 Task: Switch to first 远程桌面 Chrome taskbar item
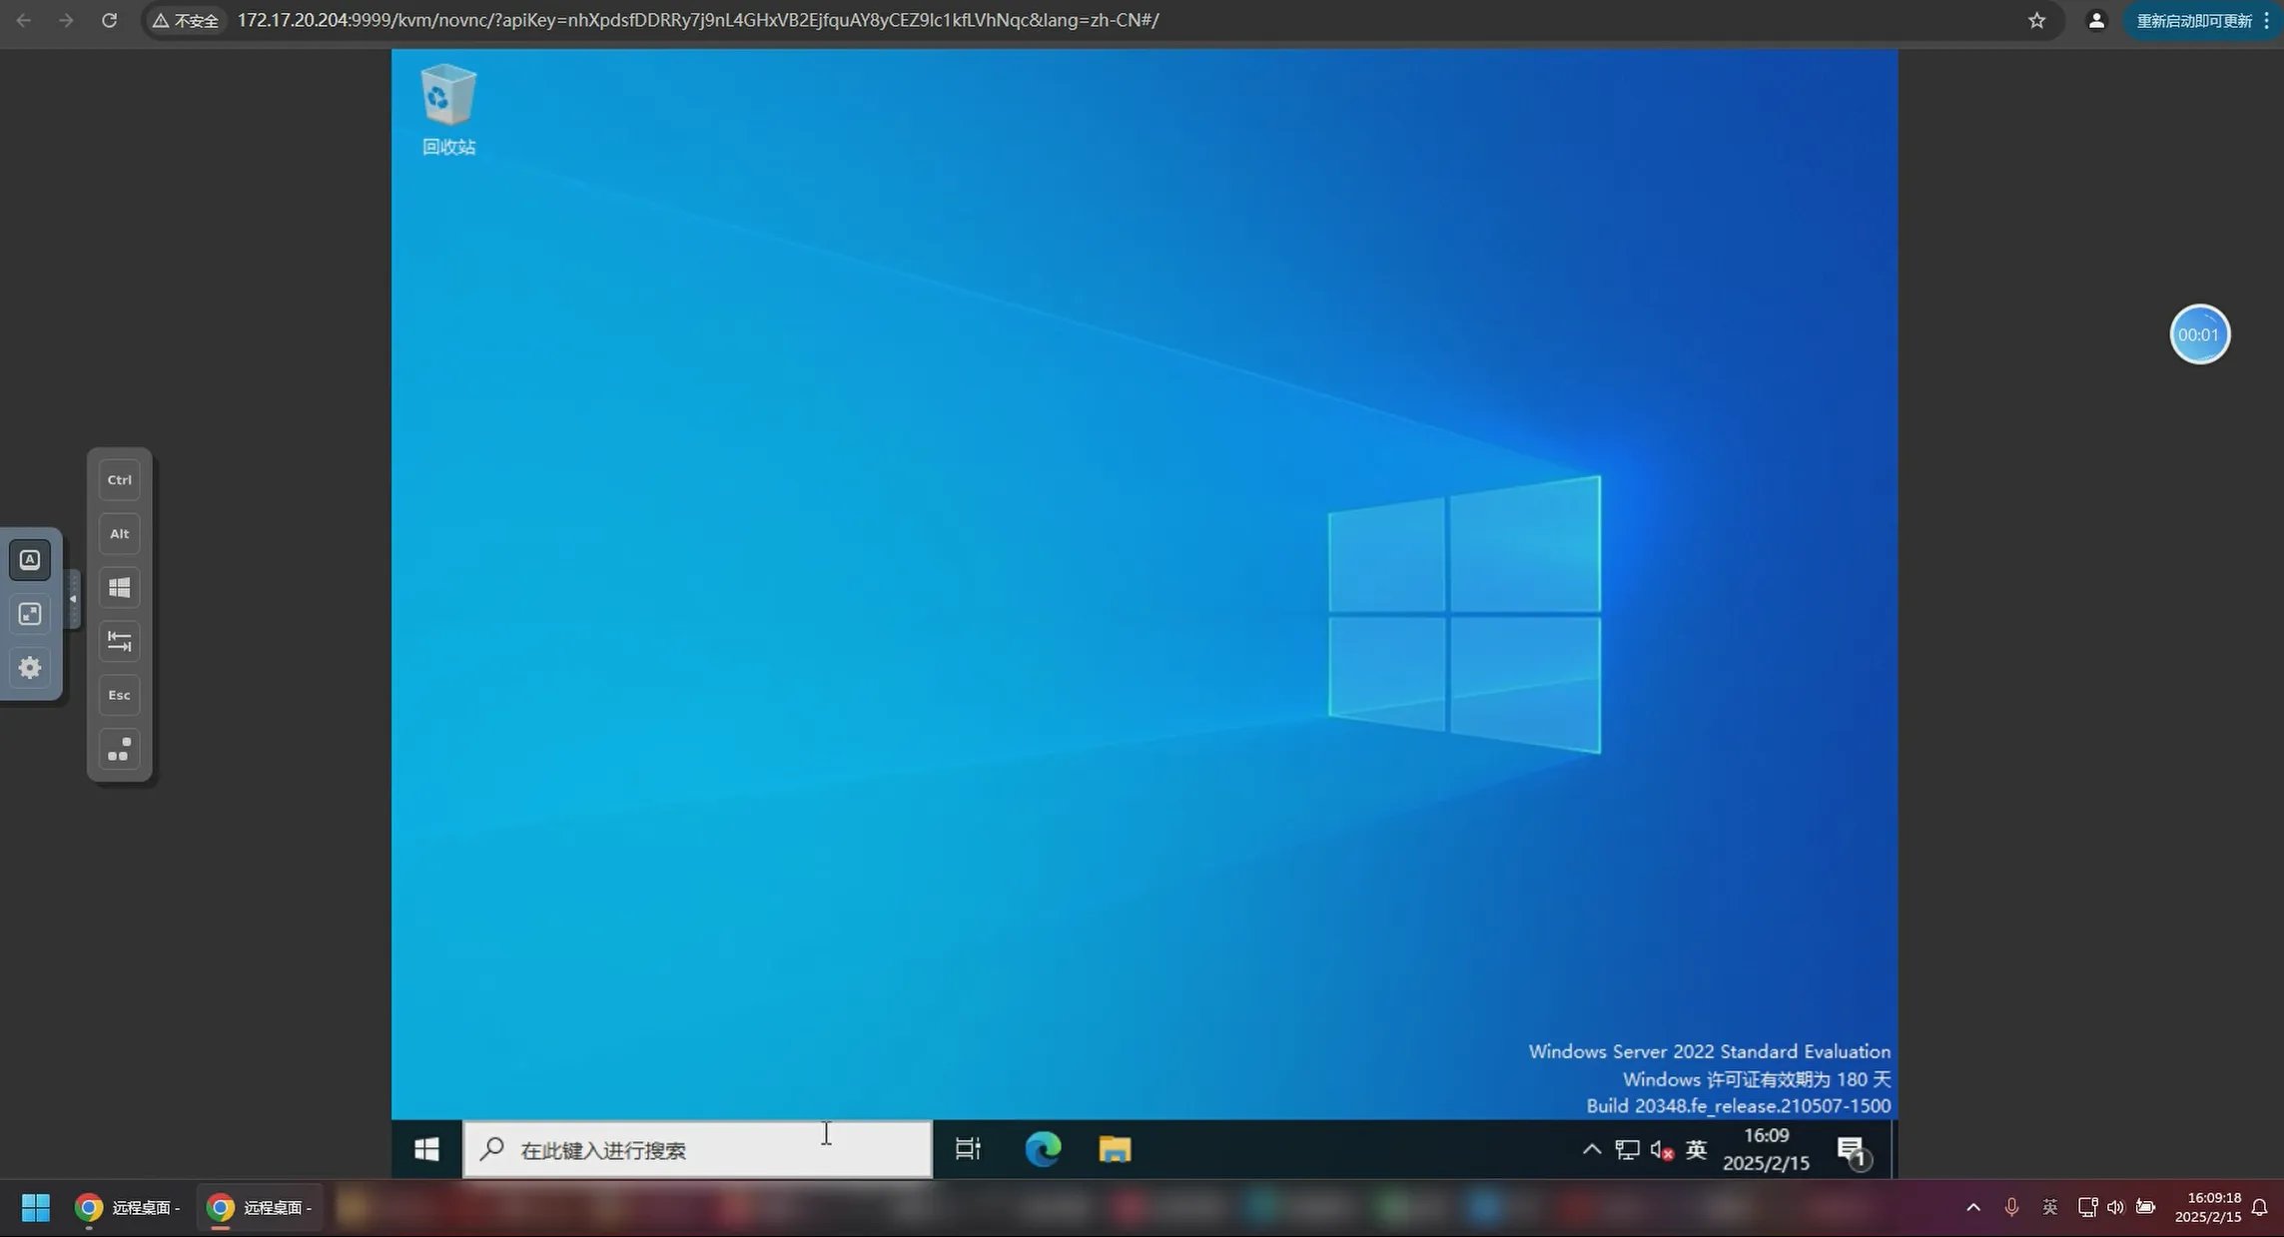[128, 1207]
